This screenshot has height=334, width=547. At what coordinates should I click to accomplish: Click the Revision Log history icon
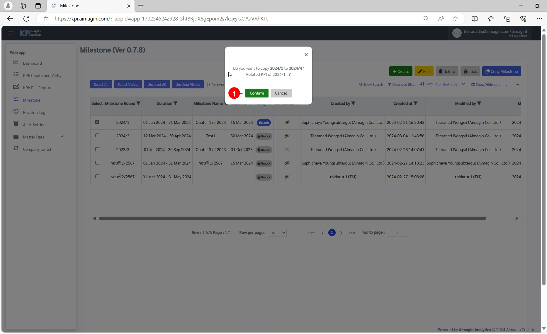pyautogui.click(x=16, y=112)
